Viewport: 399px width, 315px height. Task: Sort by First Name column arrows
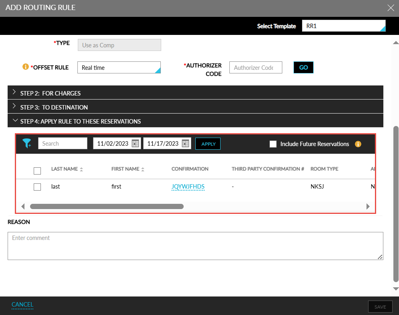[143, 169]
